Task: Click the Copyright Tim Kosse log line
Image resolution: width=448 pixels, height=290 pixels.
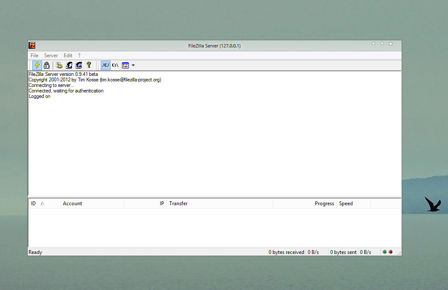Action: point(95,80)
